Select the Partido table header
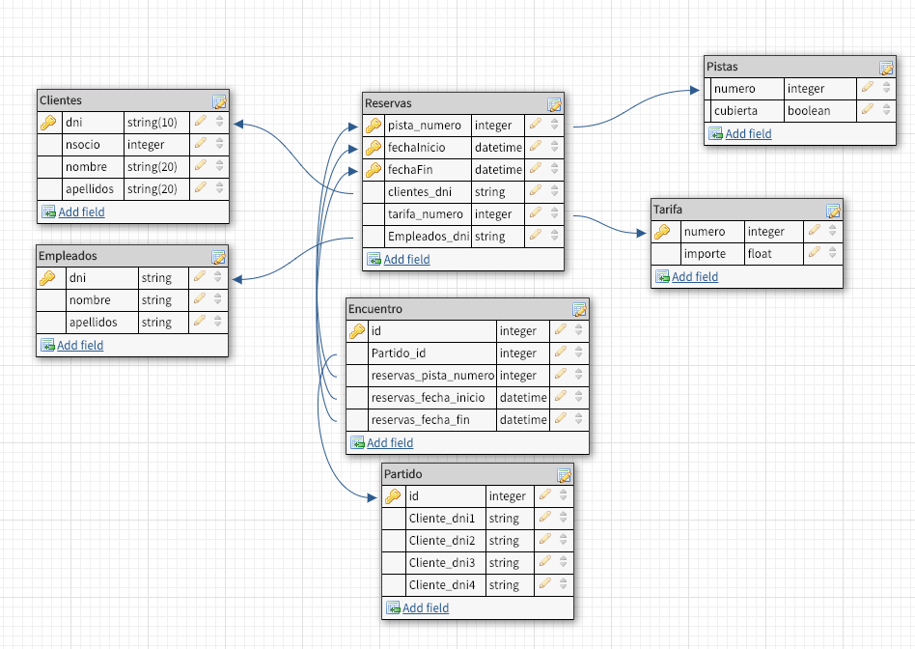 pyautogui.click(x=465, y=474)
